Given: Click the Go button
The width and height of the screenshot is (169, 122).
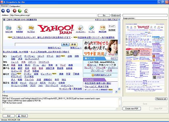Looking at the screenshot, I should (x=104, y=15).
